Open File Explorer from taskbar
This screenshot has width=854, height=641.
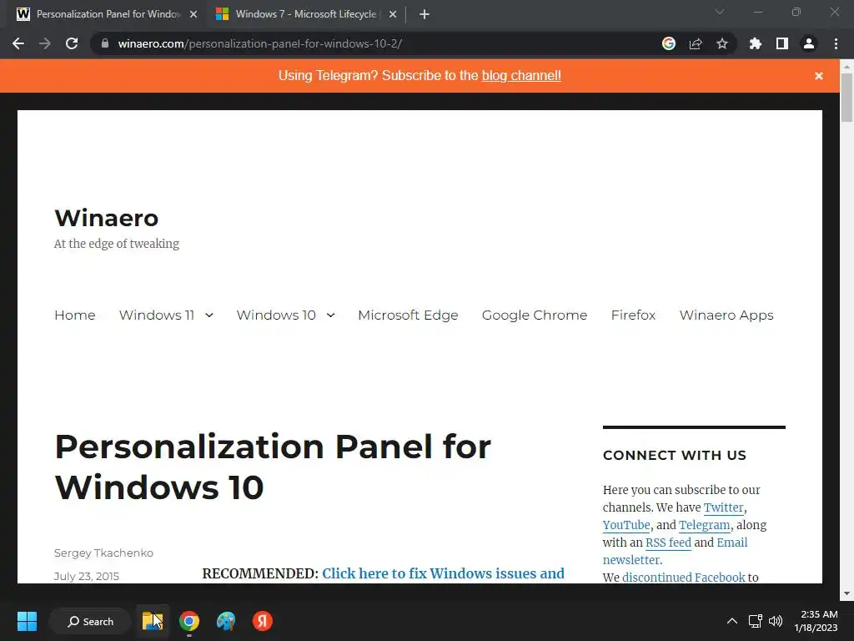[153, 621]
